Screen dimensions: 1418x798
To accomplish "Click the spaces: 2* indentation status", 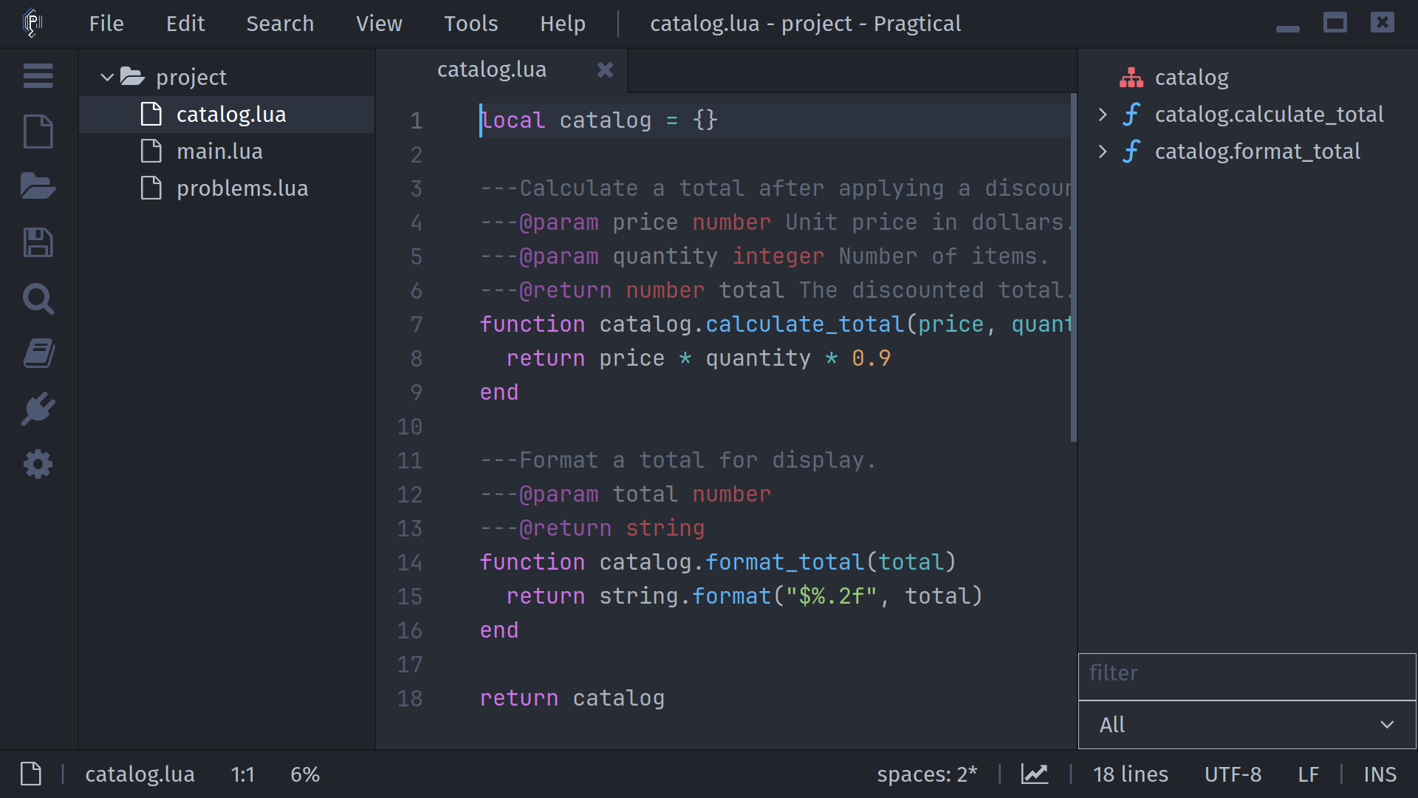I will (x=927, y=774).
